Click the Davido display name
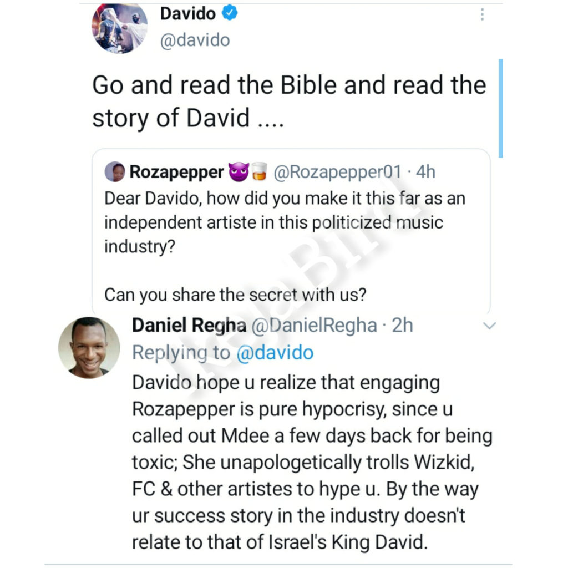This screenshot has height=568, width=568. (188, 13)
